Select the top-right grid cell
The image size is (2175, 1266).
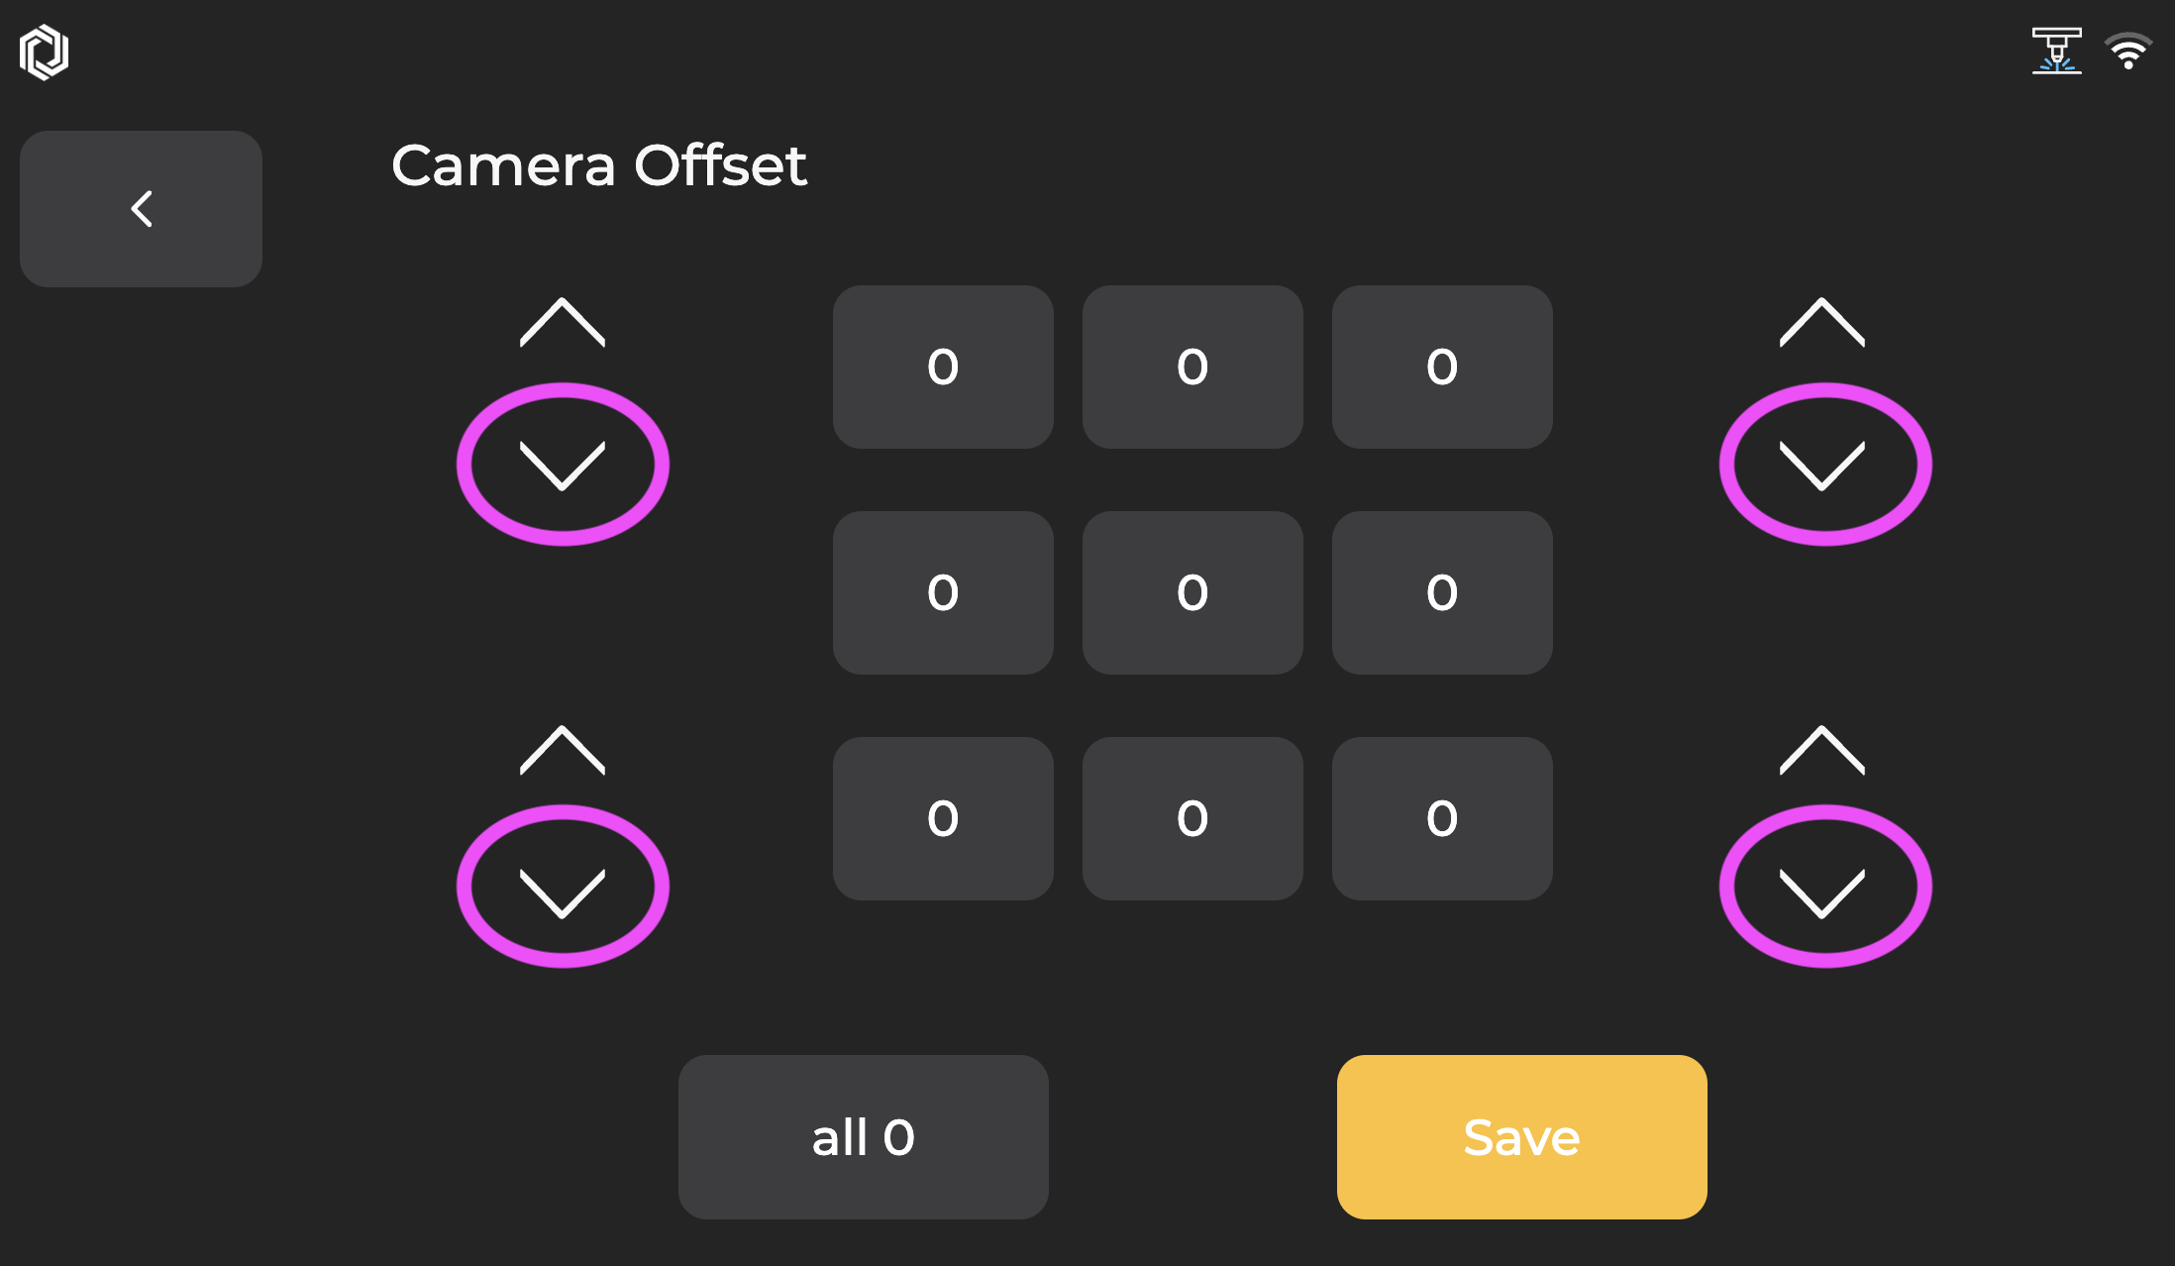[x=1442, y=368]
